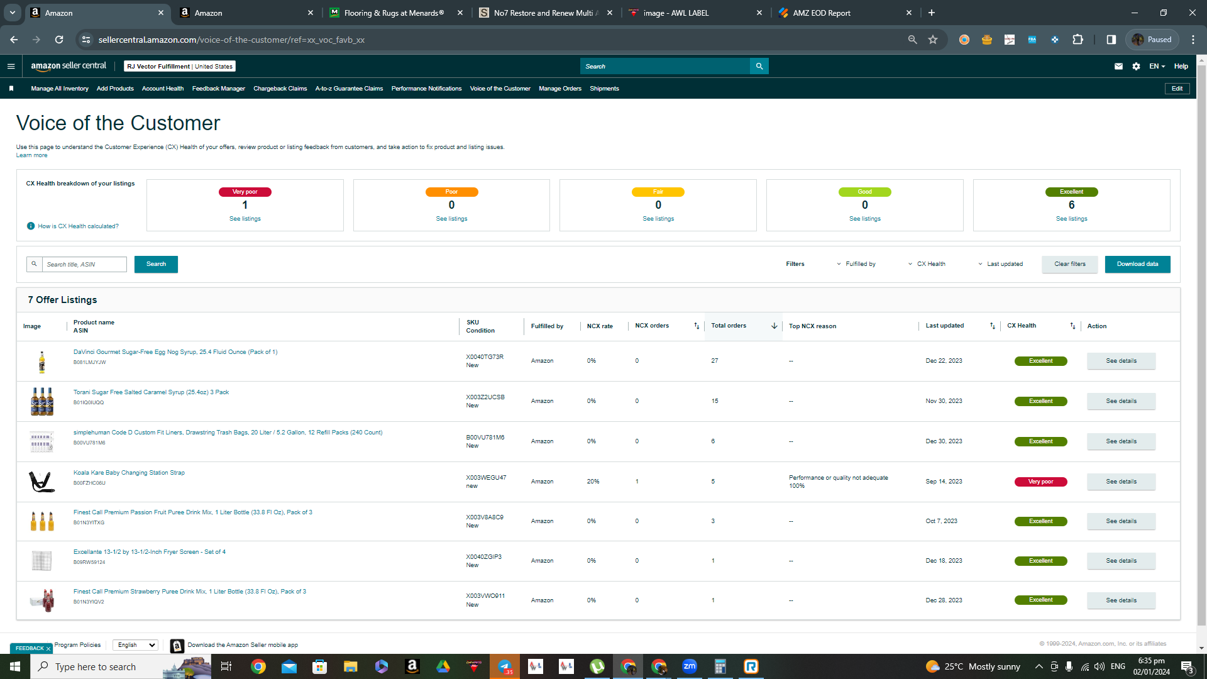Screen dimensions: 1207x679
Task: Open the FEEDBACK tab at bottom left
Action: 30,648
